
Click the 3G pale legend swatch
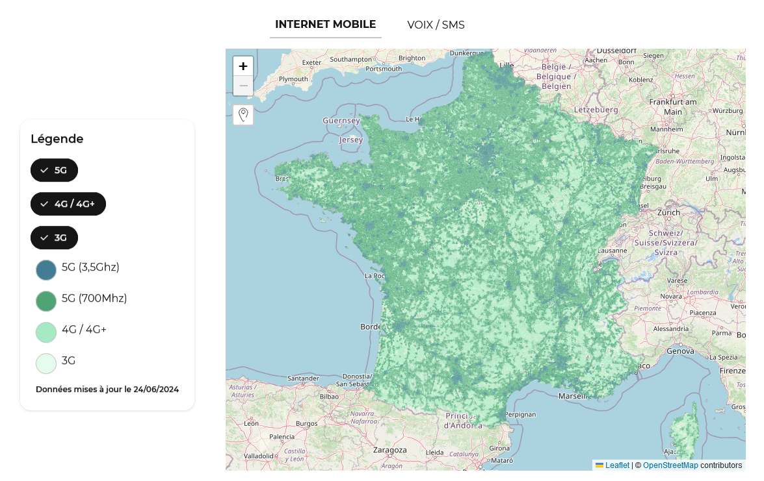click(x=46, y=364)
